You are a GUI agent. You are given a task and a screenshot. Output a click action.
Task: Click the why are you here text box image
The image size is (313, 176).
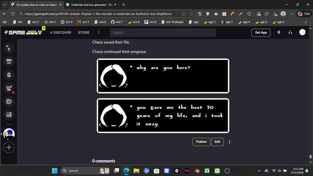pyautogui.click(x=163, y=76)
